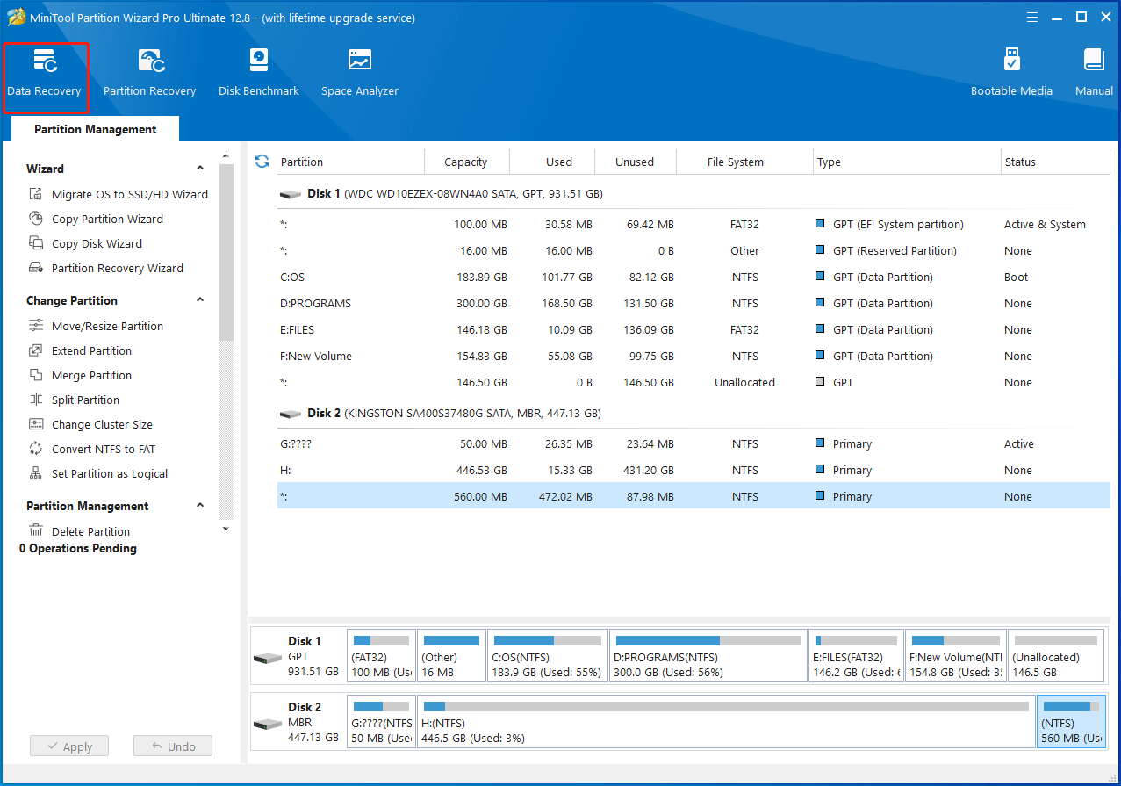Run Migrate OS to SSD/HD Wizard
Viewport: 1121px width, 786px height.
tap(119, 194)
